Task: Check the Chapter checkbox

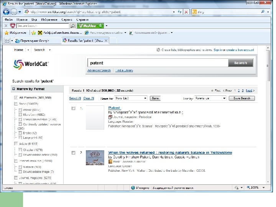Action: [x=20, y=150]
